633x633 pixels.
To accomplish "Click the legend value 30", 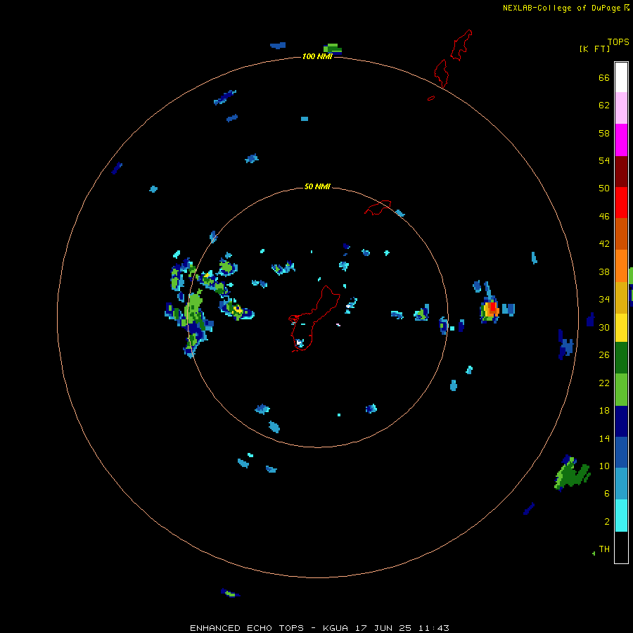I will point(604,327).
